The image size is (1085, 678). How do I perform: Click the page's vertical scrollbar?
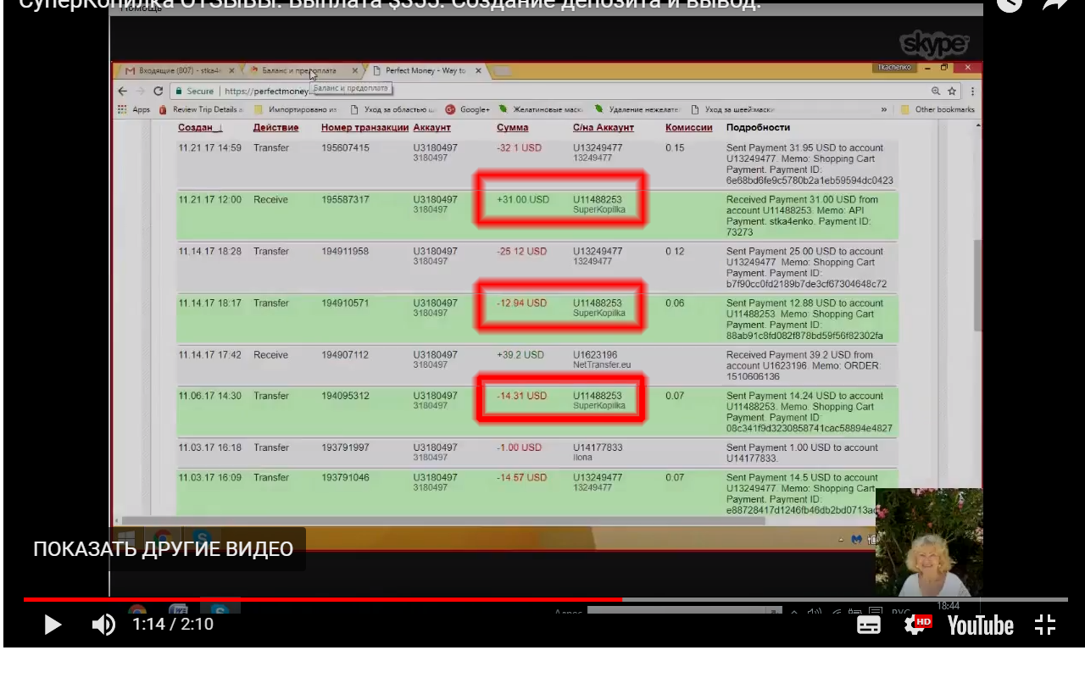(976, 285)
